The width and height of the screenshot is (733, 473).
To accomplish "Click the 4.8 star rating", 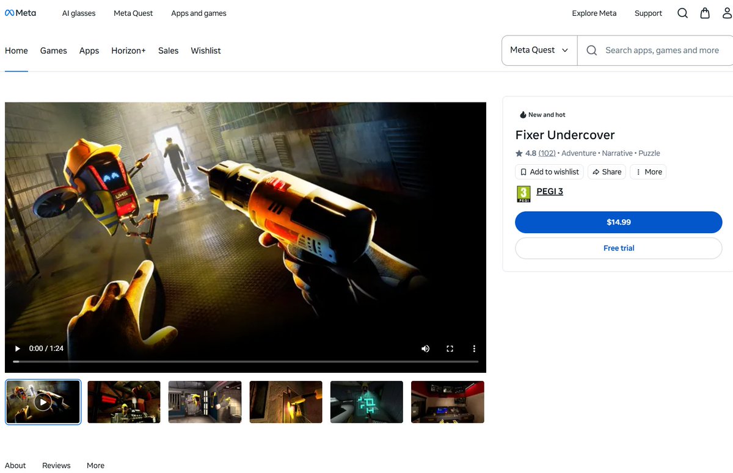I will pyautogui.click(x=526, y=153).
